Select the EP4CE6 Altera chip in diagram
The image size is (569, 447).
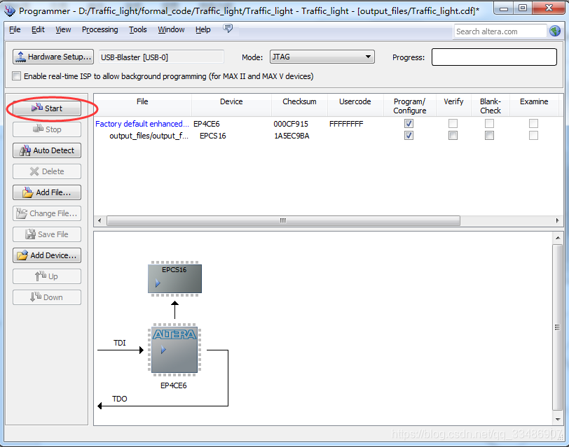pyautogui.click(x=174, y=350)
